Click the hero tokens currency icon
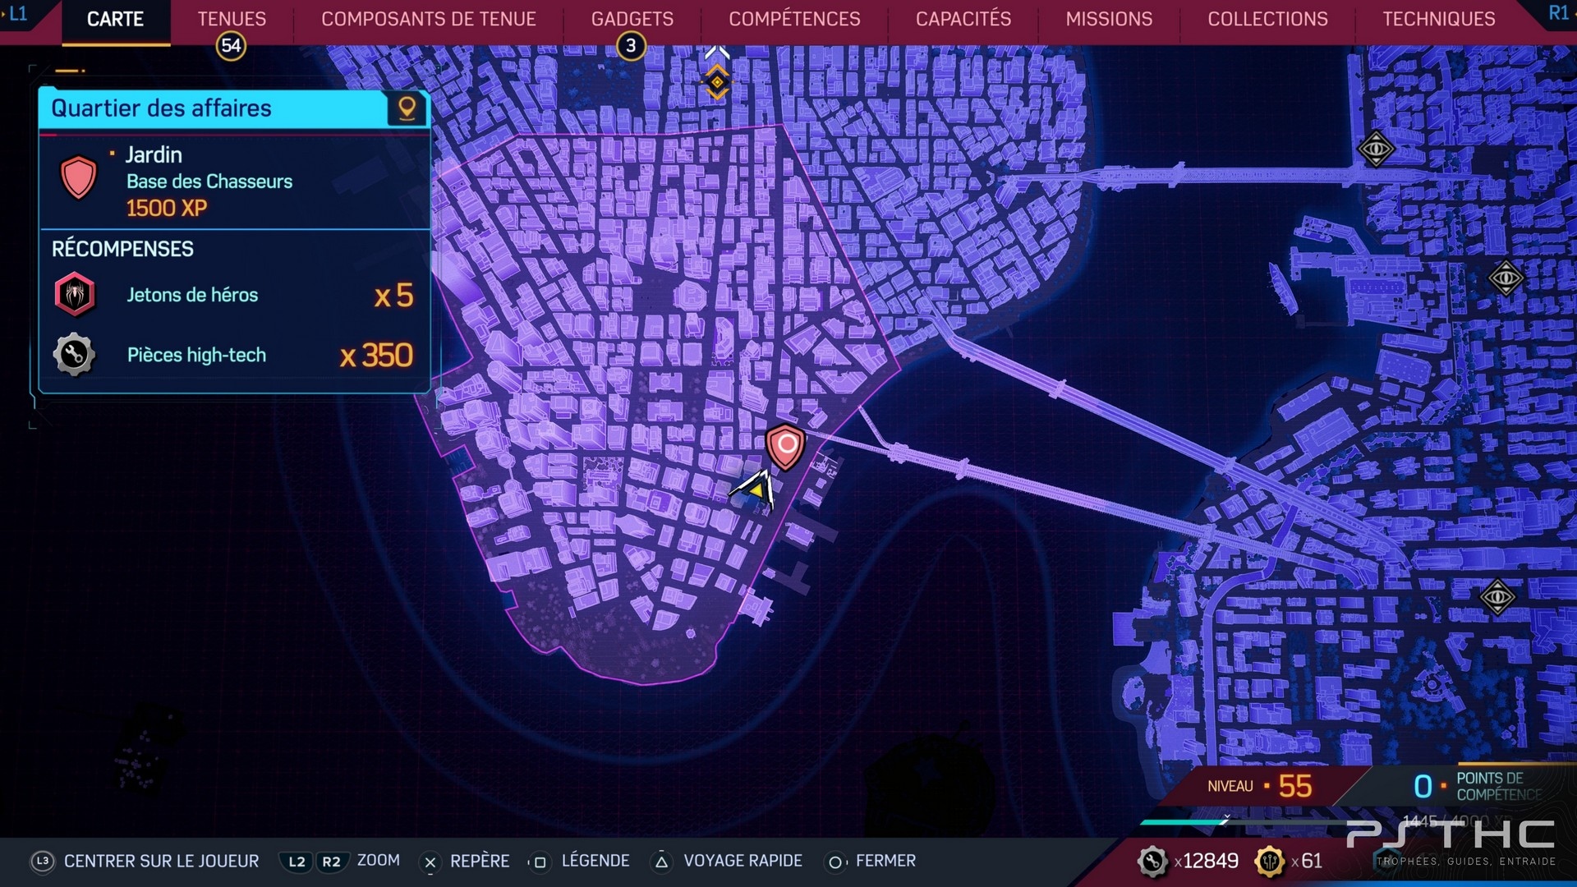The height and width of the screenshot is (887, 1577). pyautogui.click(x=1270, y=861)
